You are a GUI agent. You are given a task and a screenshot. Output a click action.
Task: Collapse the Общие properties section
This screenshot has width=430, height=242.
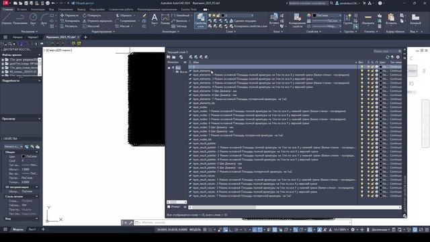(x=37, y=152)
